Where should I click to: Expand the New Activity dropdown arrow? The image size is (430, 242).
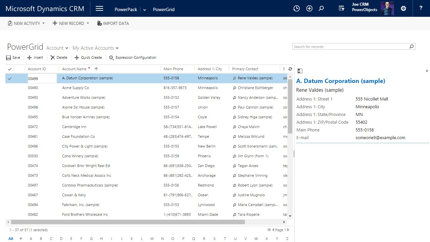pos(43,23)
